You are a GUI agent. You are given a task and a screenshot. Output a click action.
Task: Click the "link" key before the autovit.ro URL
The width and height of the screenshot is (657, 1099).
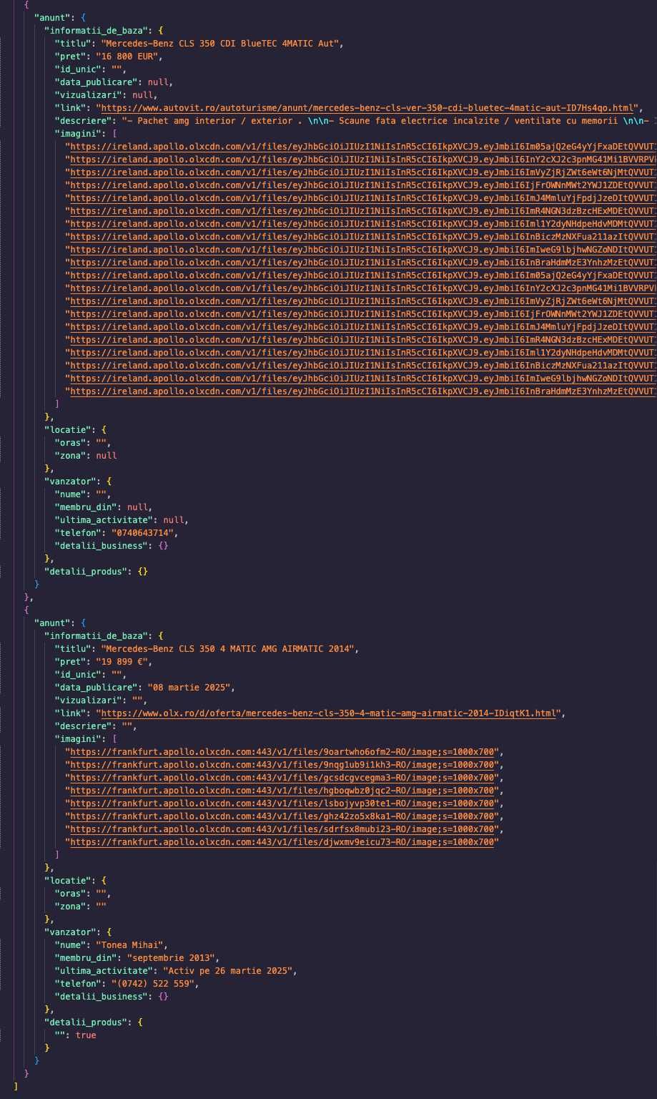71,108
